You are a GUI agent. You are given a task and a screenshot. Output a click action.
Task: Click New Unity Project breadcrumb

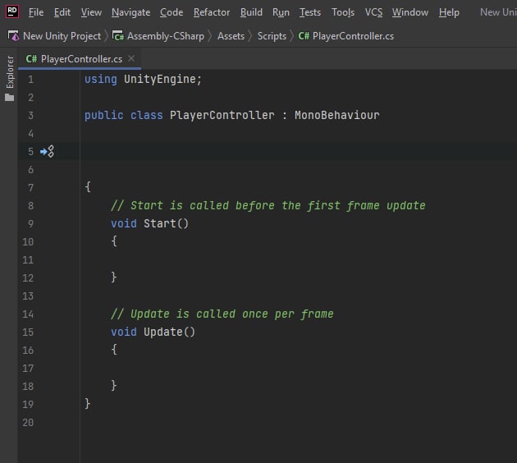(x=62, y=36)
